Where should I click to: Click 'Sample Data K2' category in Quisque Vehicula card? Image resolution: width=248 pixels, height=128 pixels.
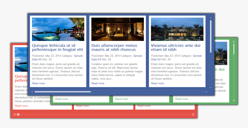tap(57, 58)
